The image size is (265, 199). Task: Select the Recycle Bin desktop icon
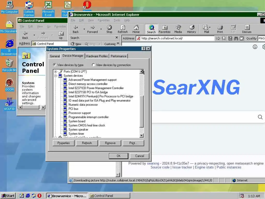point(9,65)
